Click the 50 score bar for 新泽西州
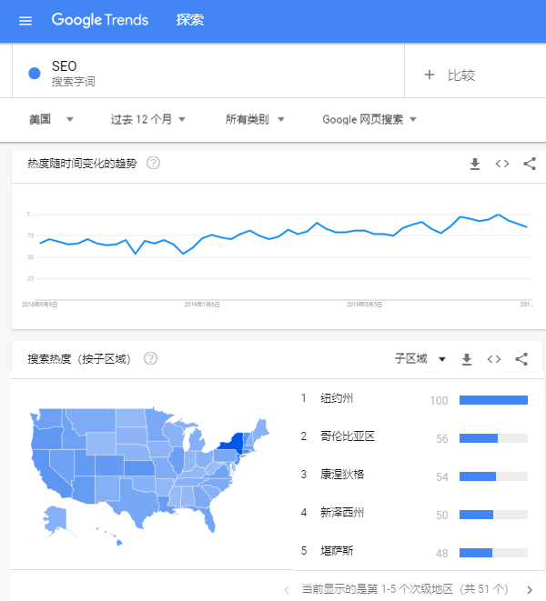The width and height of the screenshot is (546, 601). (x=493, y=515)
